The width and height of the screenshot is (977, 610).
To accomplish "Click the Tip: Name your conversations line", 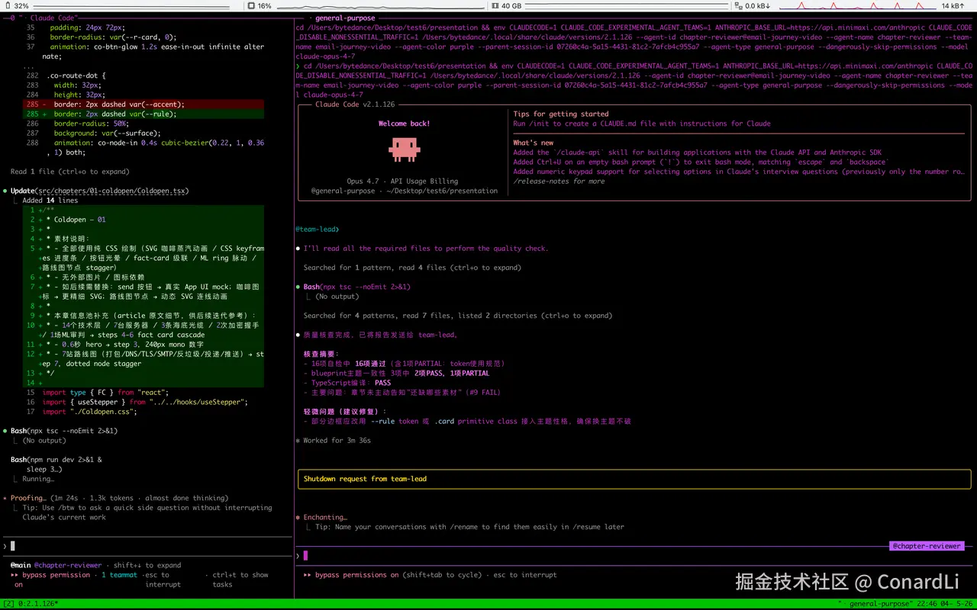I will (x=469, y=527).
